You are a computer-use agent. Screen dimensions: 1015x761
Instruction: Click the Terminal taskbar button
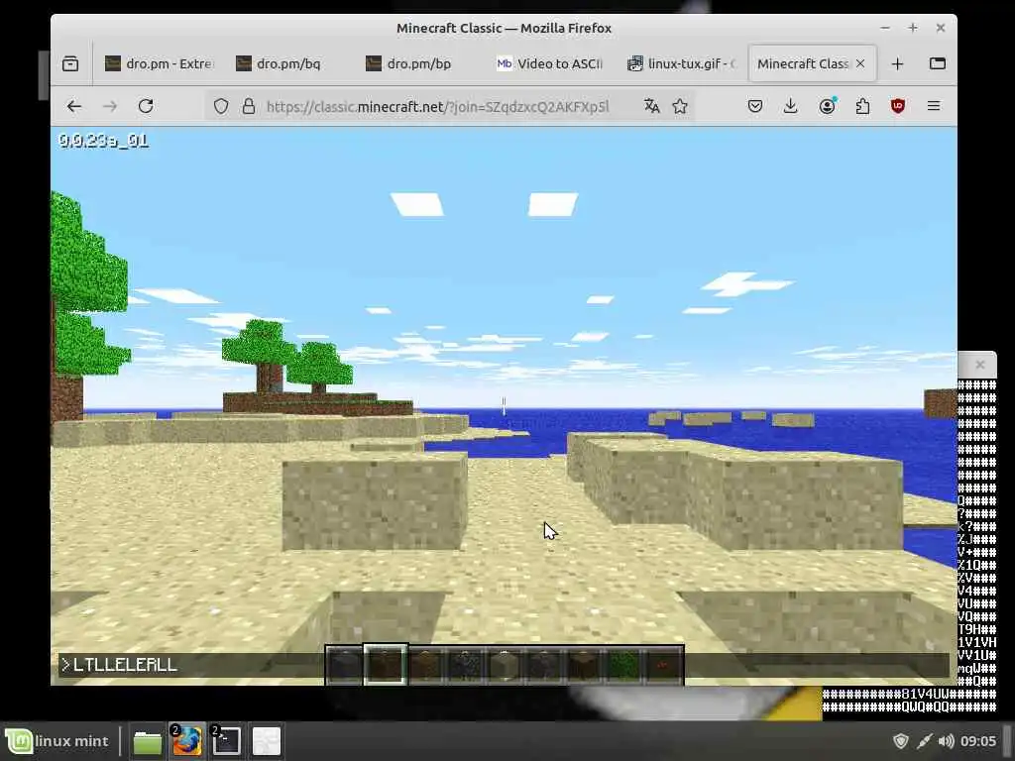227,741
